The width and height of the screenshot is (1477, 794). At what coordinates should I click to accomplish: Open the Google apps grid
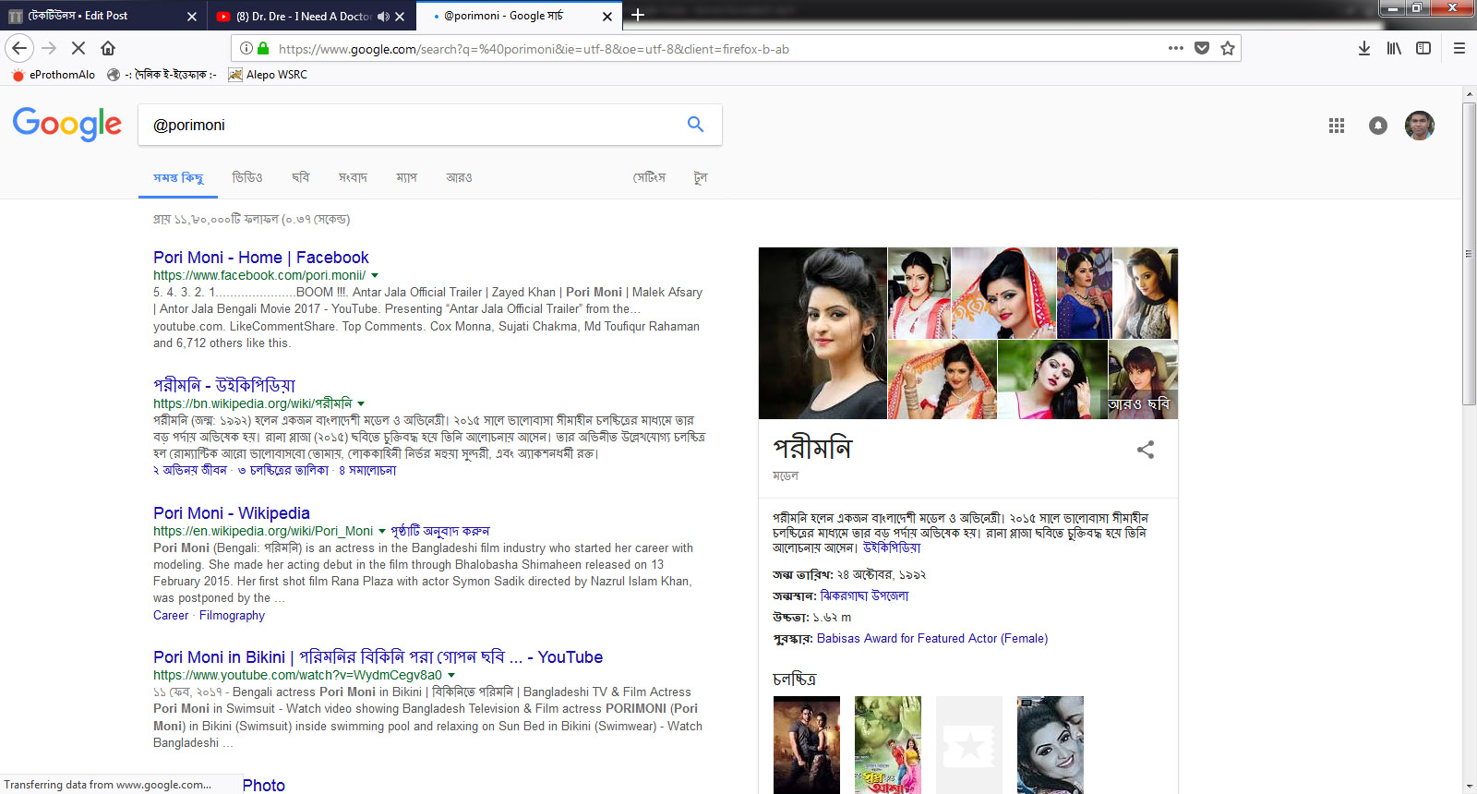tap(1336, 126)
